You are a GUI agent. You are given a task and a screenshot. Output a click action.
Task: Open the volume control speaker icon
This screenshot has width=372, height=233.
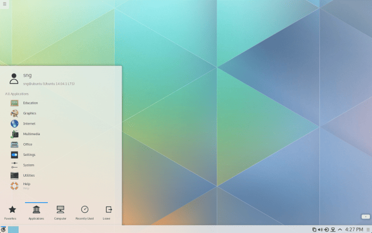click(x=320, y=229)
